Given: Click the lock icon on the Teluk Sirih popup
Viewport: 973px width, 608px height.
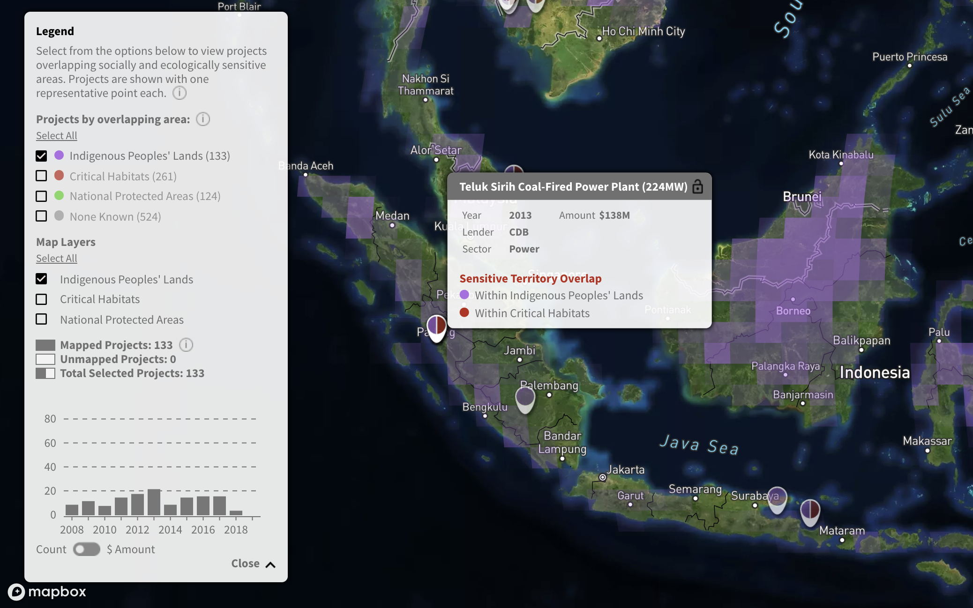Looking at the screenshot, I should (x=698, y=186).
